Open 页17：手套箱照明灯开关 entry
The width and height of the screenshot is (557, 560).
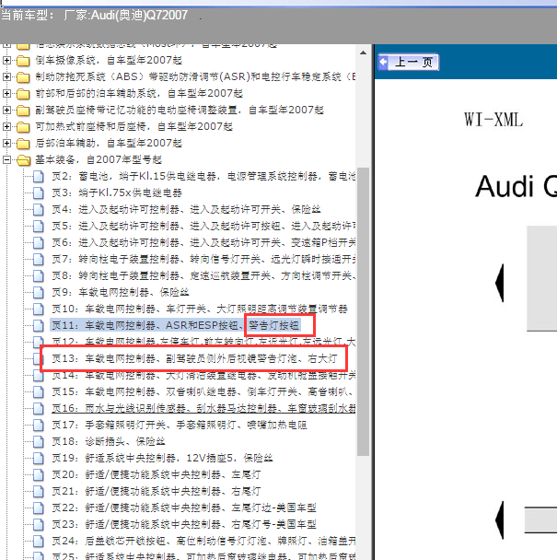click(x=180, y=425)
